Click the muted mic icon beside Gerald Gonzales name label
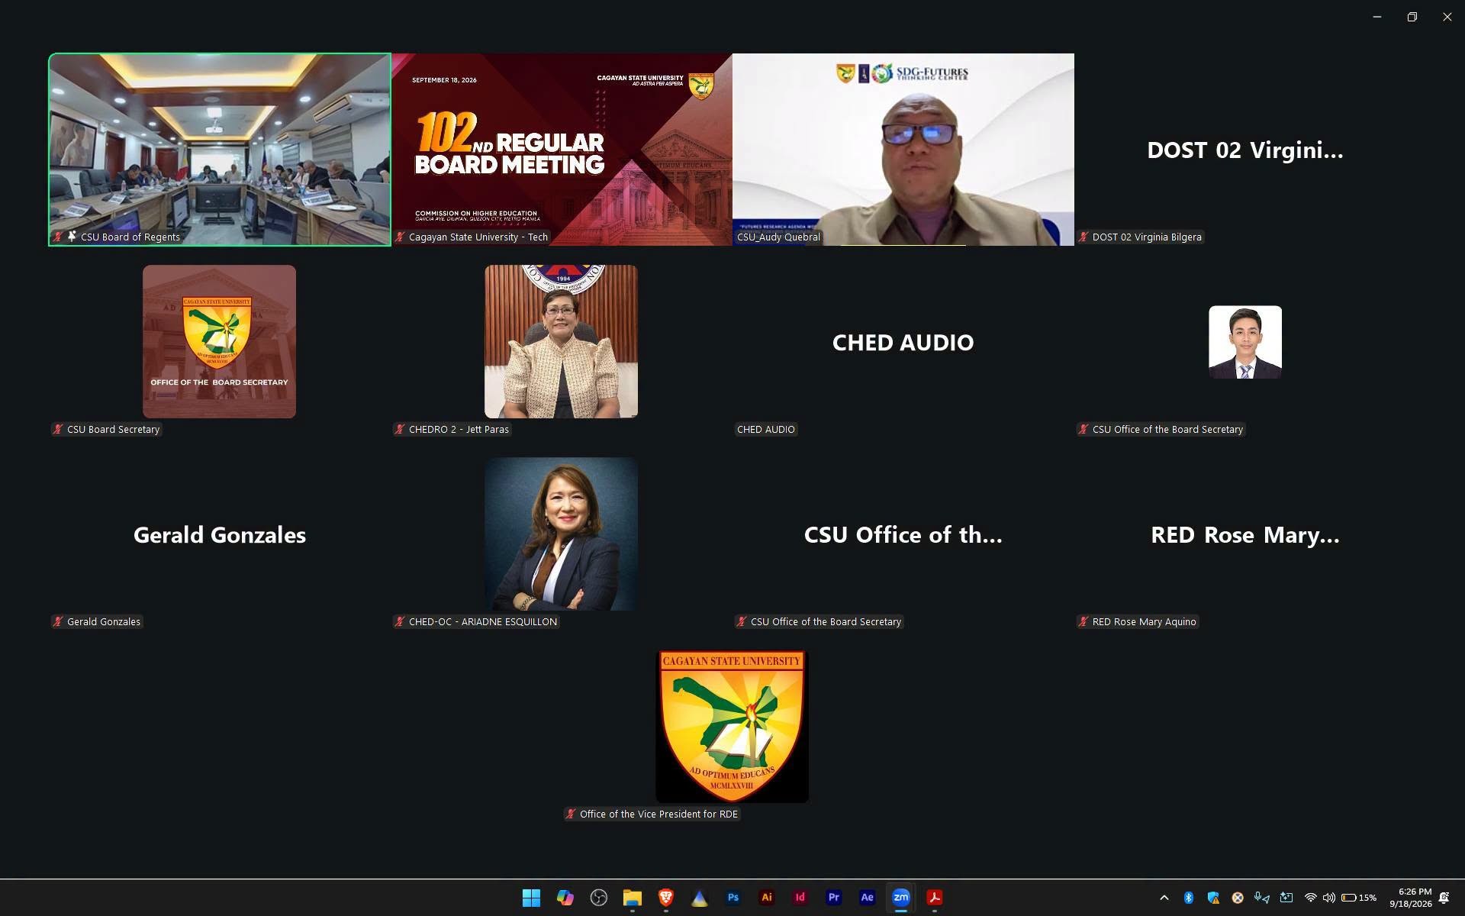Screen dimensions: 1465x916 pyautogui.click(x=58, y=622)
